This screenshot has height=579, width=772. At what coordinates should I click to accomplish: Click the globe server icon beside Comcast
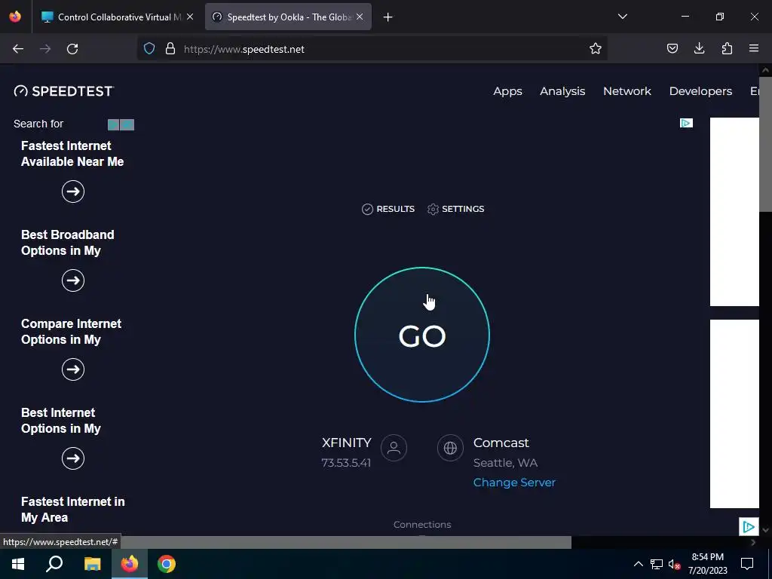[450, 448]
